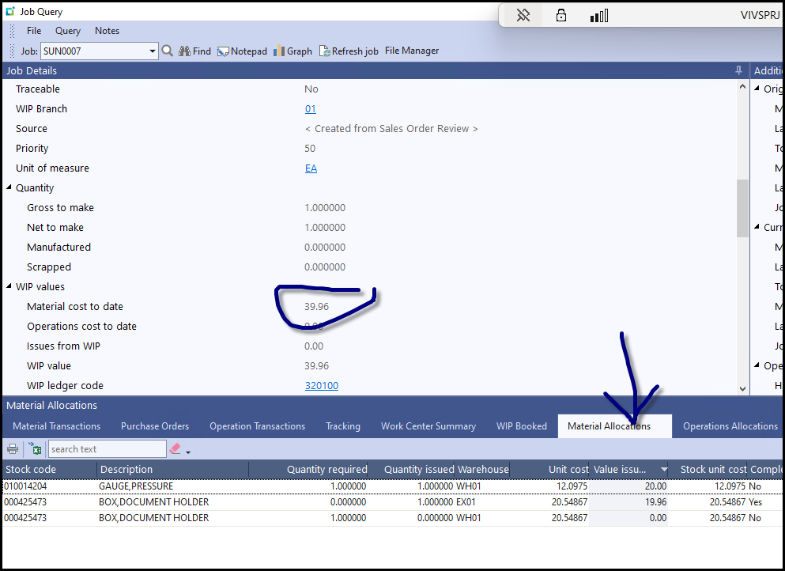Screen dimensions: 785x571
Task: Pin the Job Details panel
Action: 739,70
